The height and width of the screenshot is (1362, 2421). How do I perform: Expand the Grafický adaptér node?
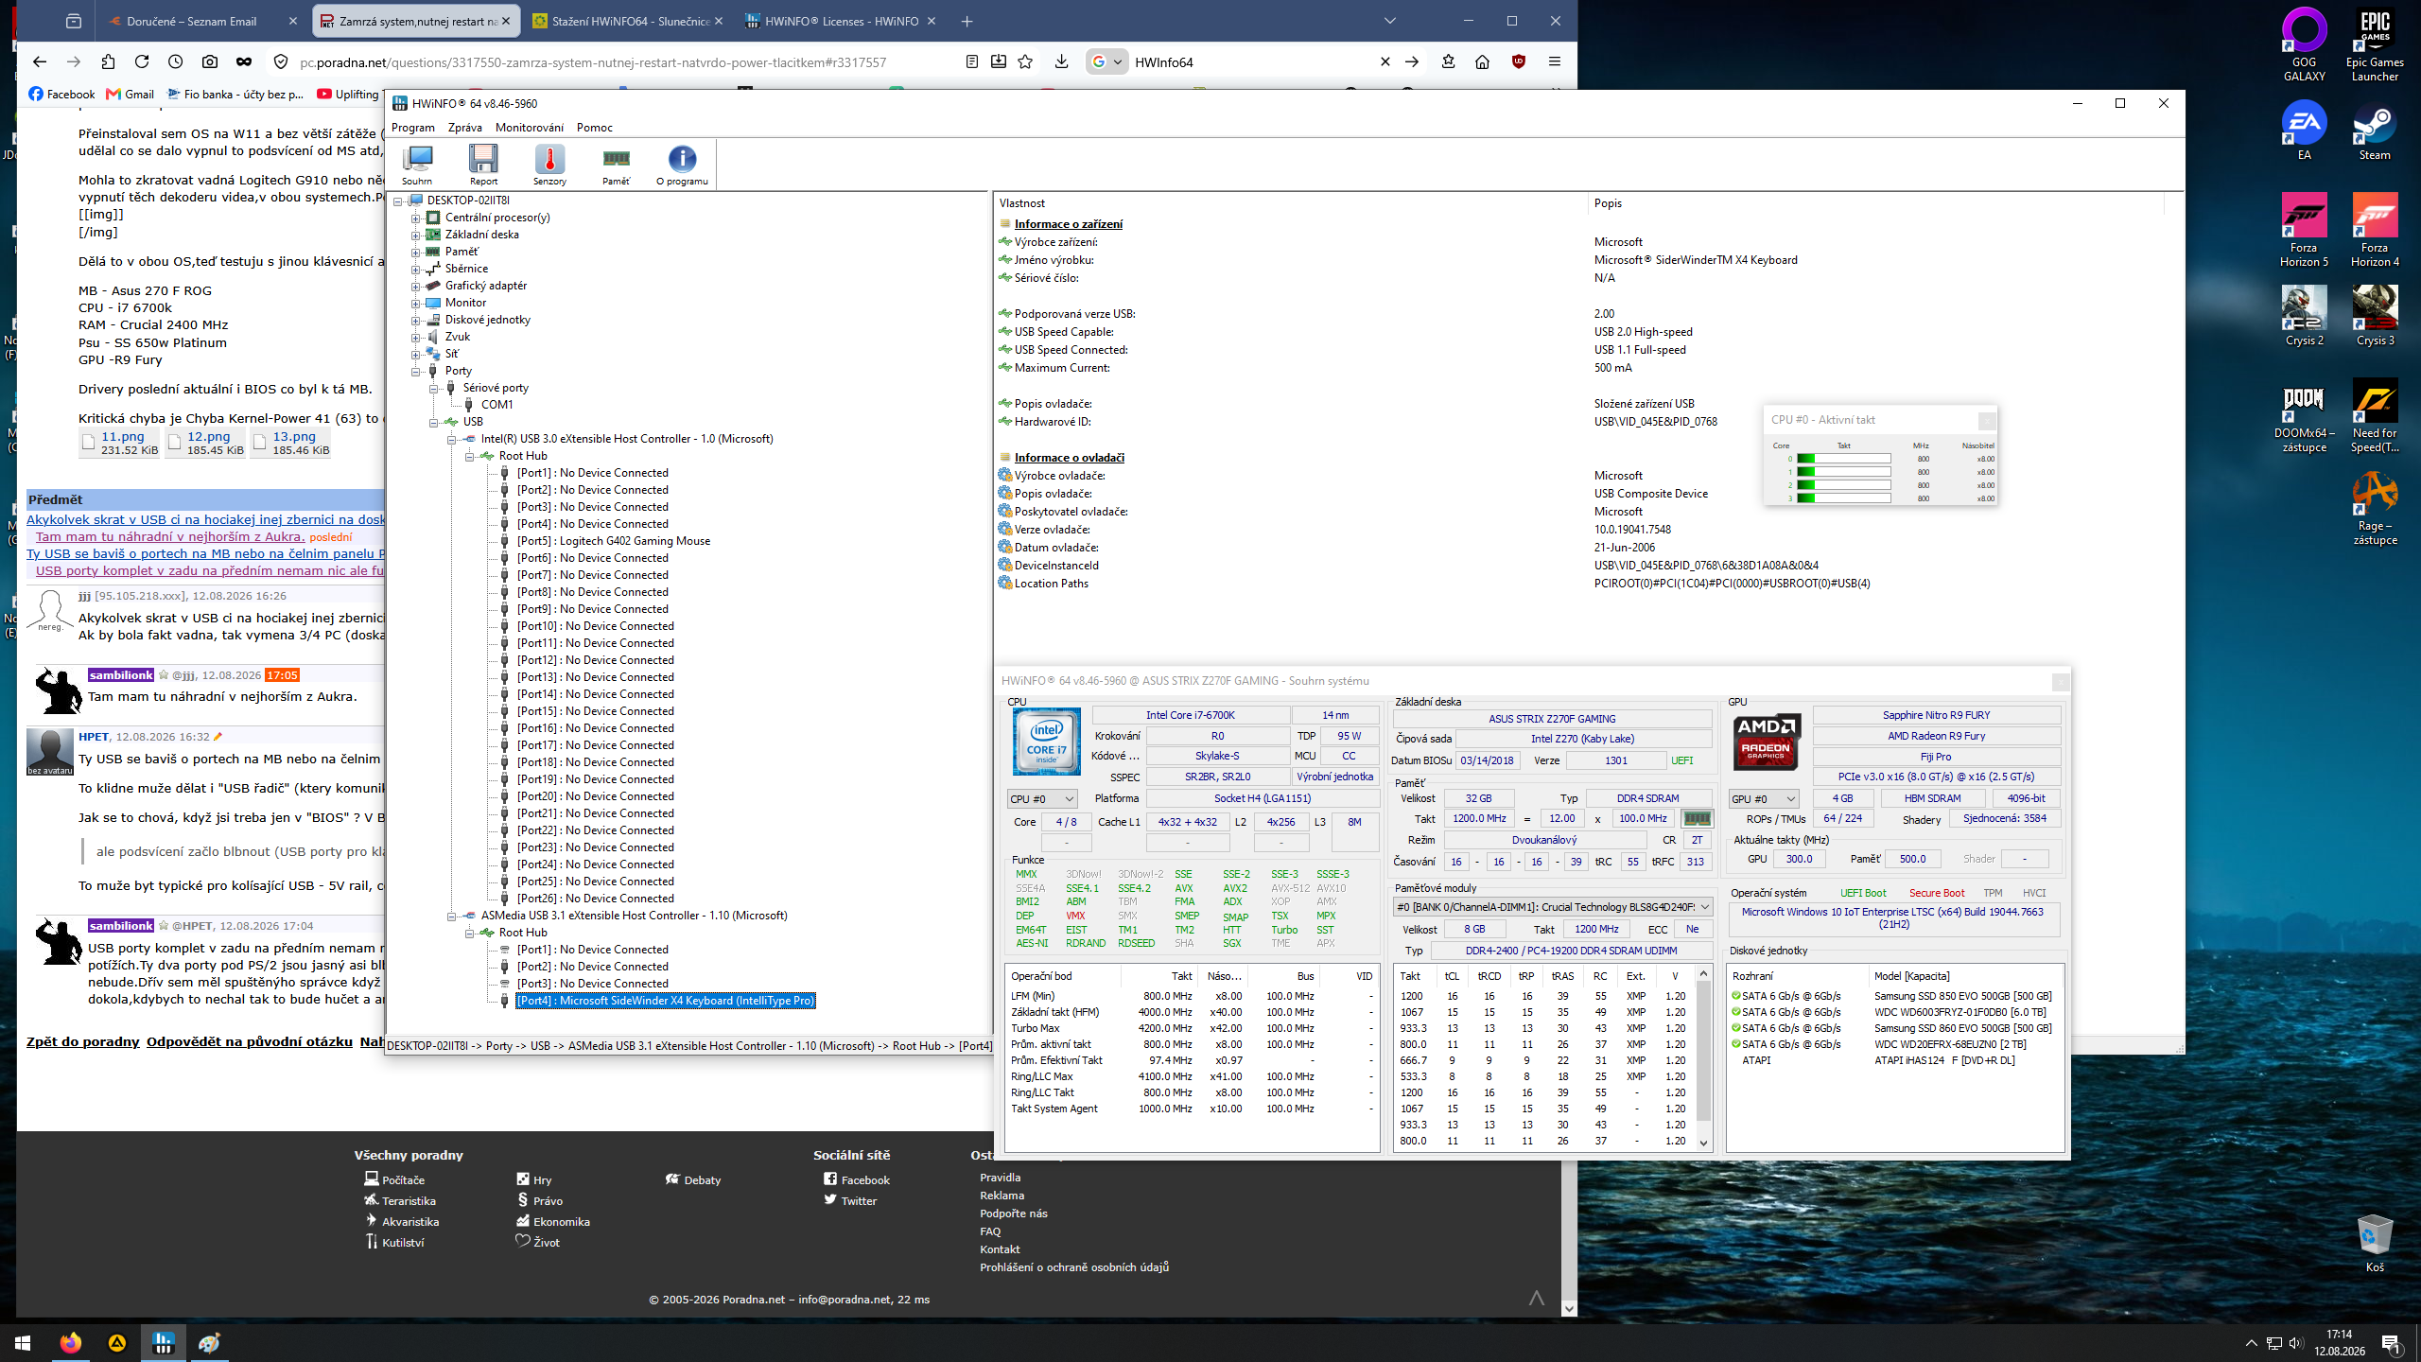pyautogui.click(x=415, y=286)
